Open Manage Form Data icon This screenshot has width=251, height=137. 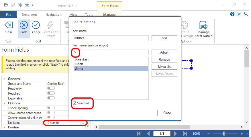[203, 26]
